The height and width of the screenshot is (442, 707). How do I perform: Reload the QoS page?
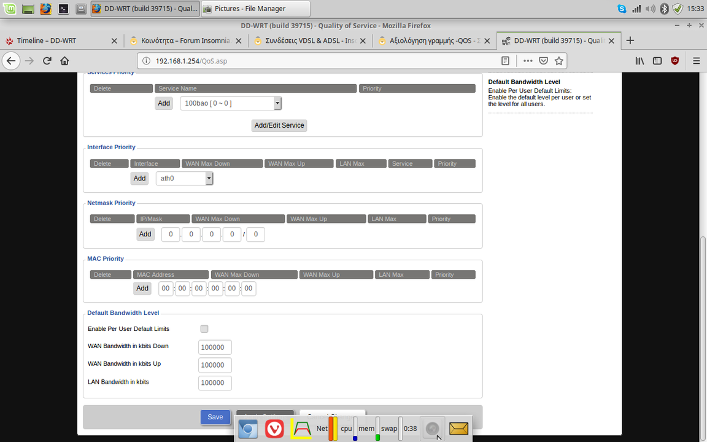(x=47, y=61)
